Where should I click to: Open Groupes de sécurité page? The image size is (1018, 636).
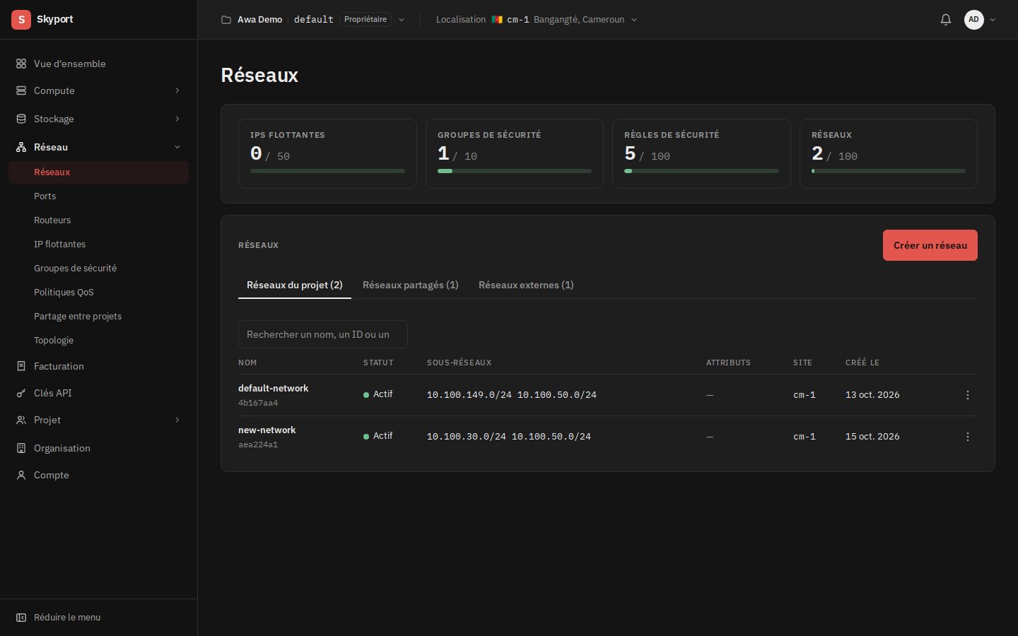click(75, 268)
